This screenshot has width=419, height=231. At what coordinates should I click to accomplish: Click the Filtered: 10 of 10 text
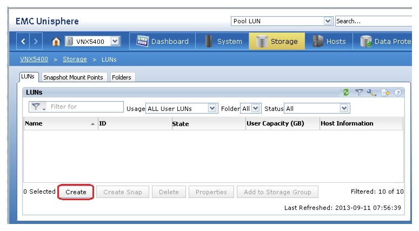point(377,192)
